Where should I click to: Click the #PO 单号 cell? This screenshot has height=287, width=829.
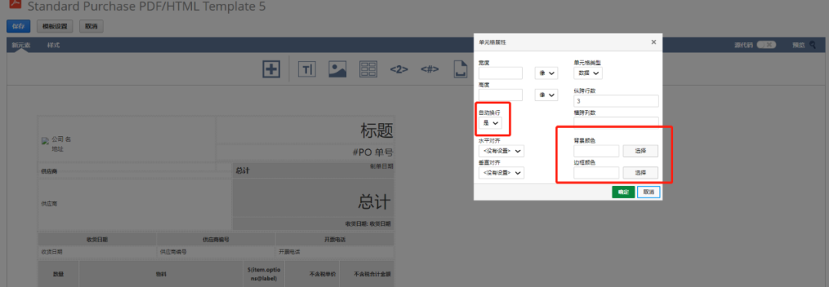[x=306, y=152]
